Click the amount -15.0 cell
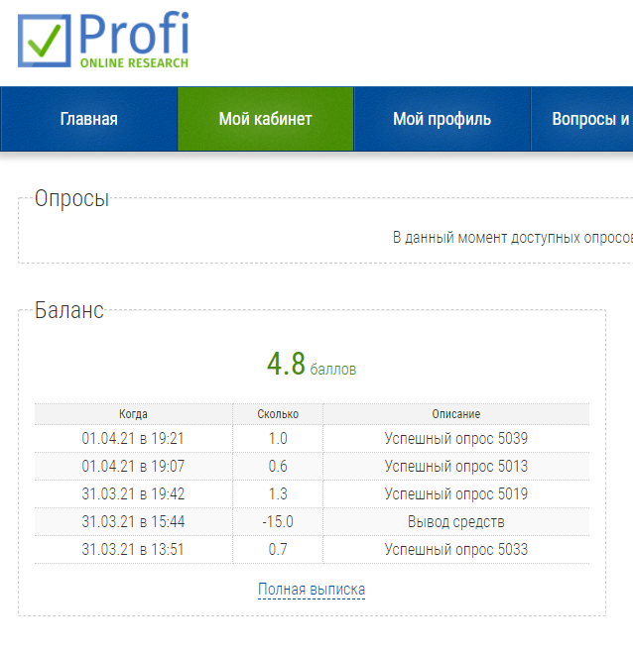 click(278, 522)
